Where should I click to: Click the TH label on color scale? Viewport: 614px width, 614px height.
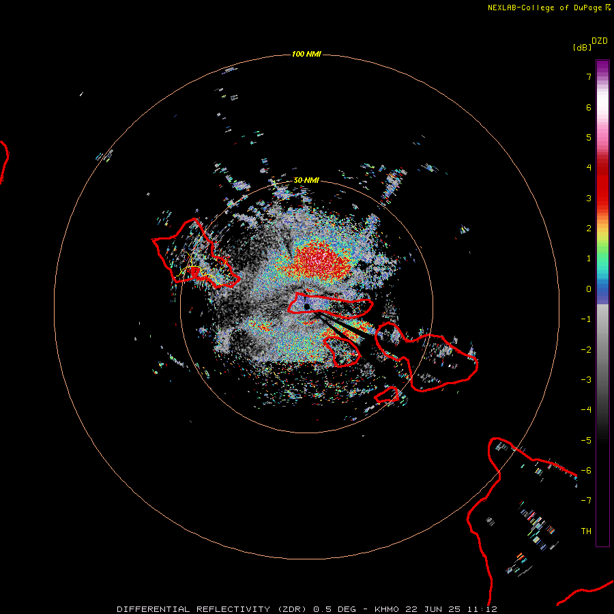(586, 531)
